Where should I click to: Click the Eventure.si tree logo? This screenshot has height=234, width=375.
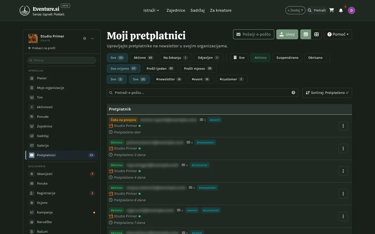click(25, 10)
